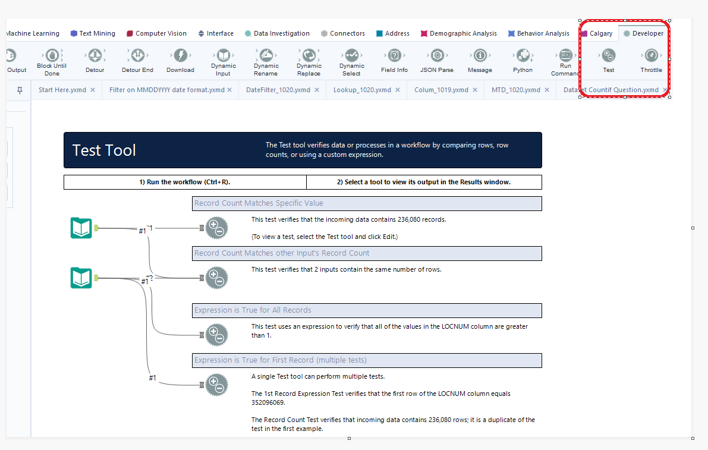Select the Python tool
Viewport: 708px width, 450px height.
coord(523,56)
